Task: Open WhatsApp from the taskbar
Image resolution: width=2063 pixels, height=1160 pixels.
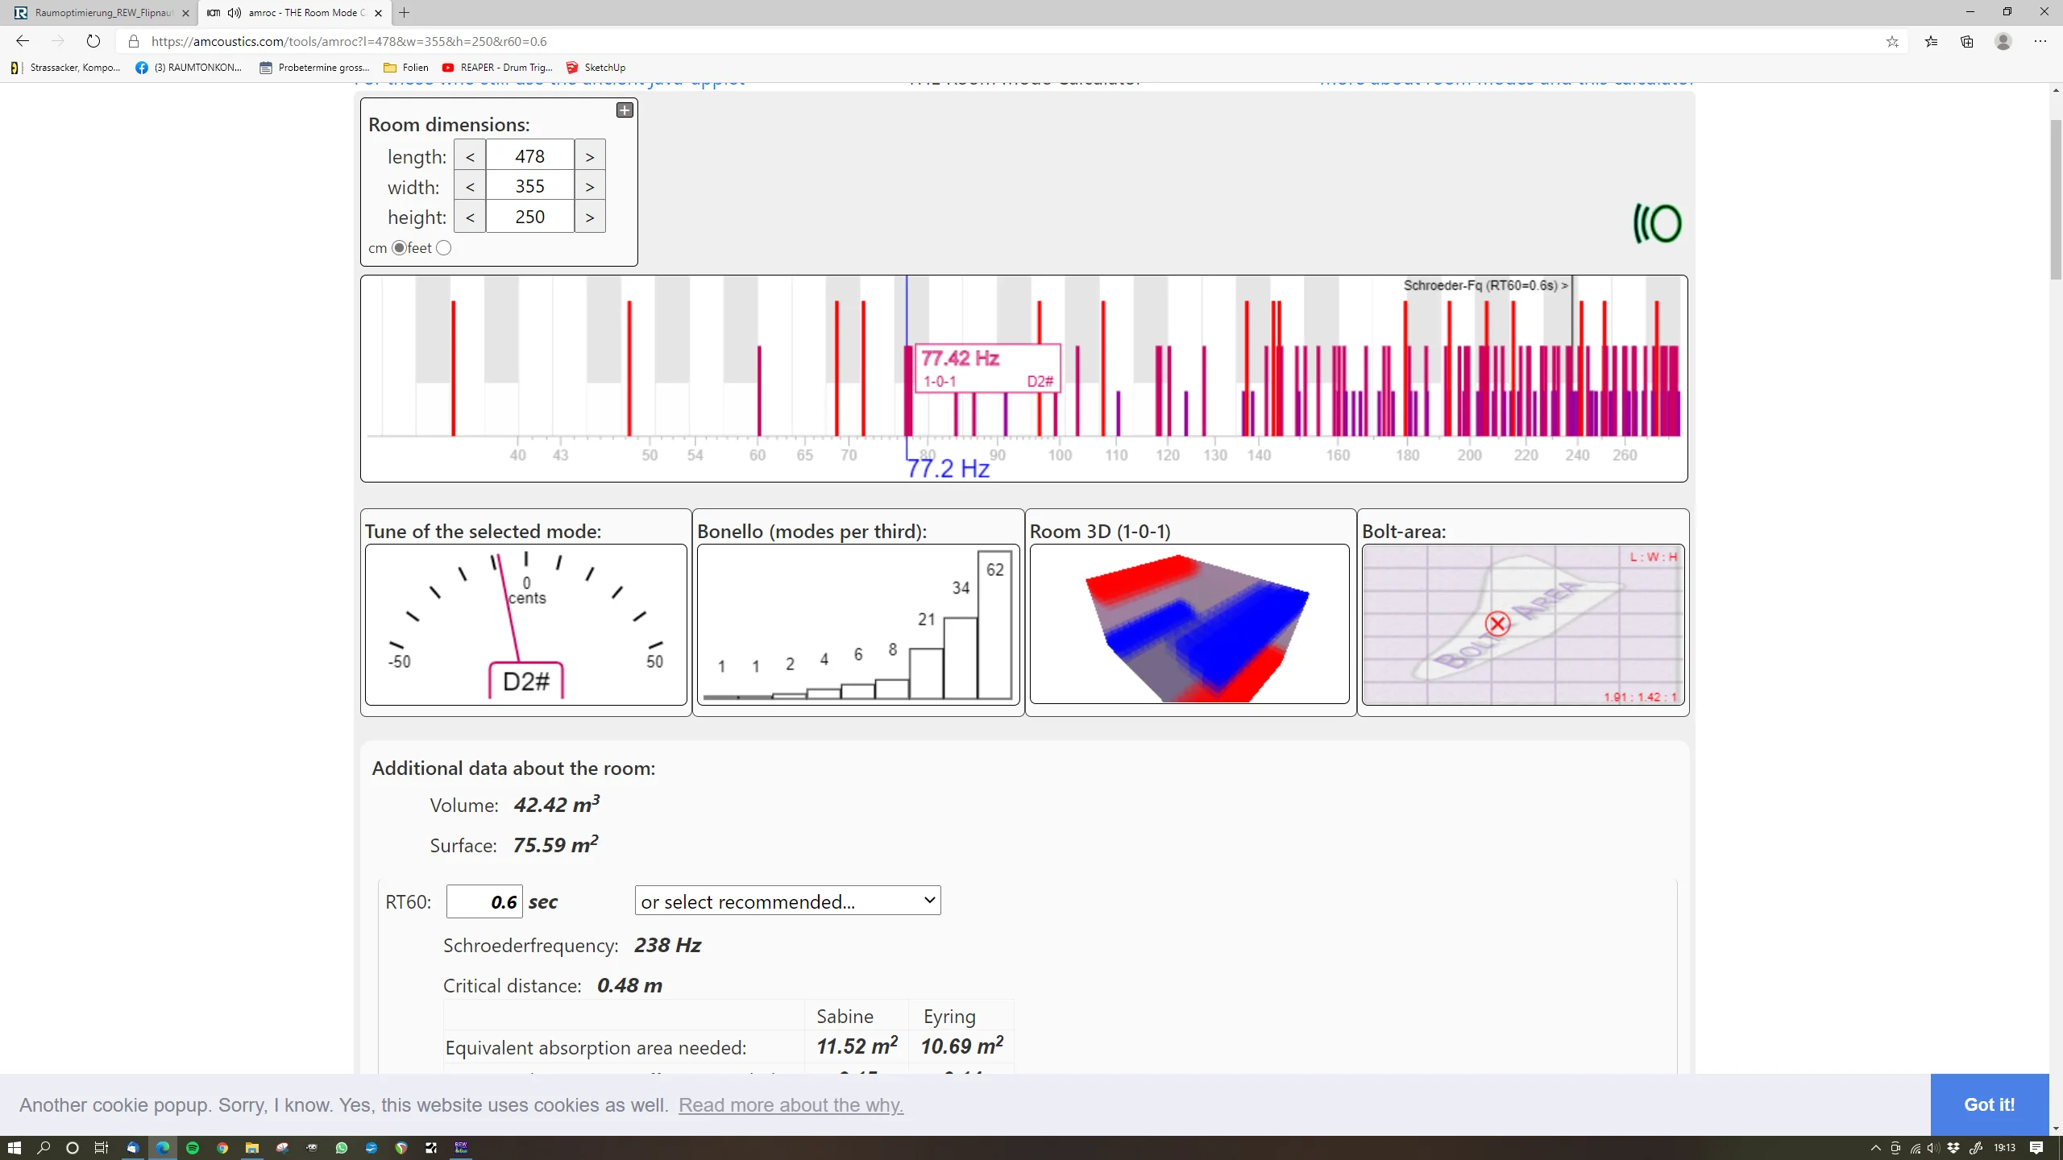Action: (x=342, y=1148)
